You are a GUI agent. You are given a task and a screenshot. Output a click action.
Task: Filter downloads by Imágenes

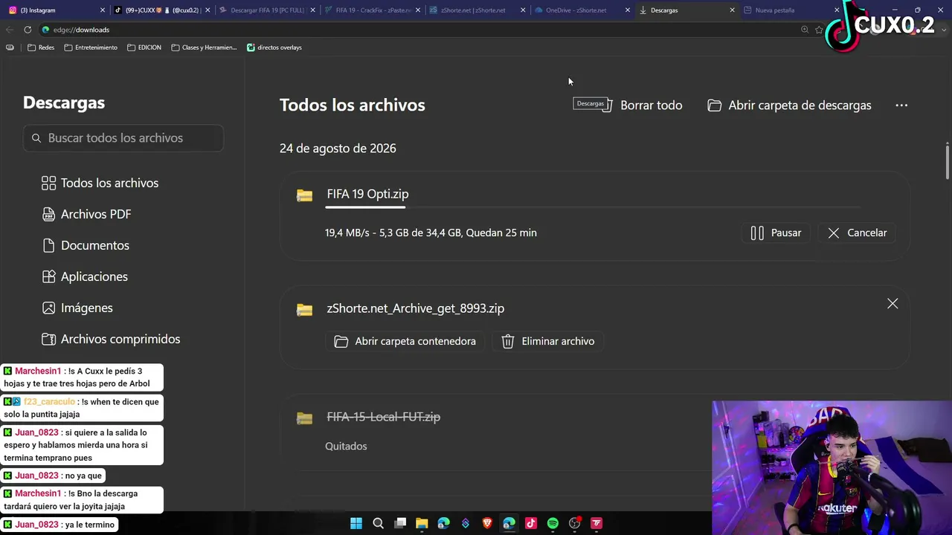point(77,308)
